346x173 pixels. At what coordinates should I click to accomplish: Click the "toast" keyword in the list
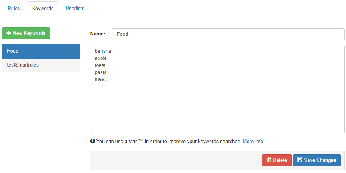pyautogui.click(x=100, y=65)
